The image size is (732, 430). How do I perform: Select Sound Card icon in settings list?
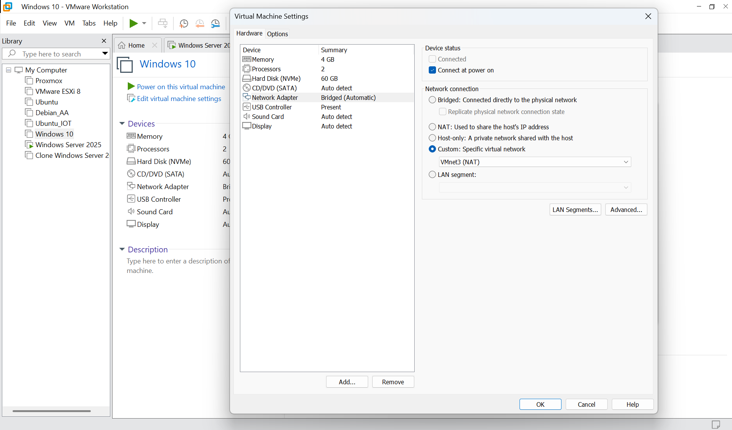coord(247,117)
